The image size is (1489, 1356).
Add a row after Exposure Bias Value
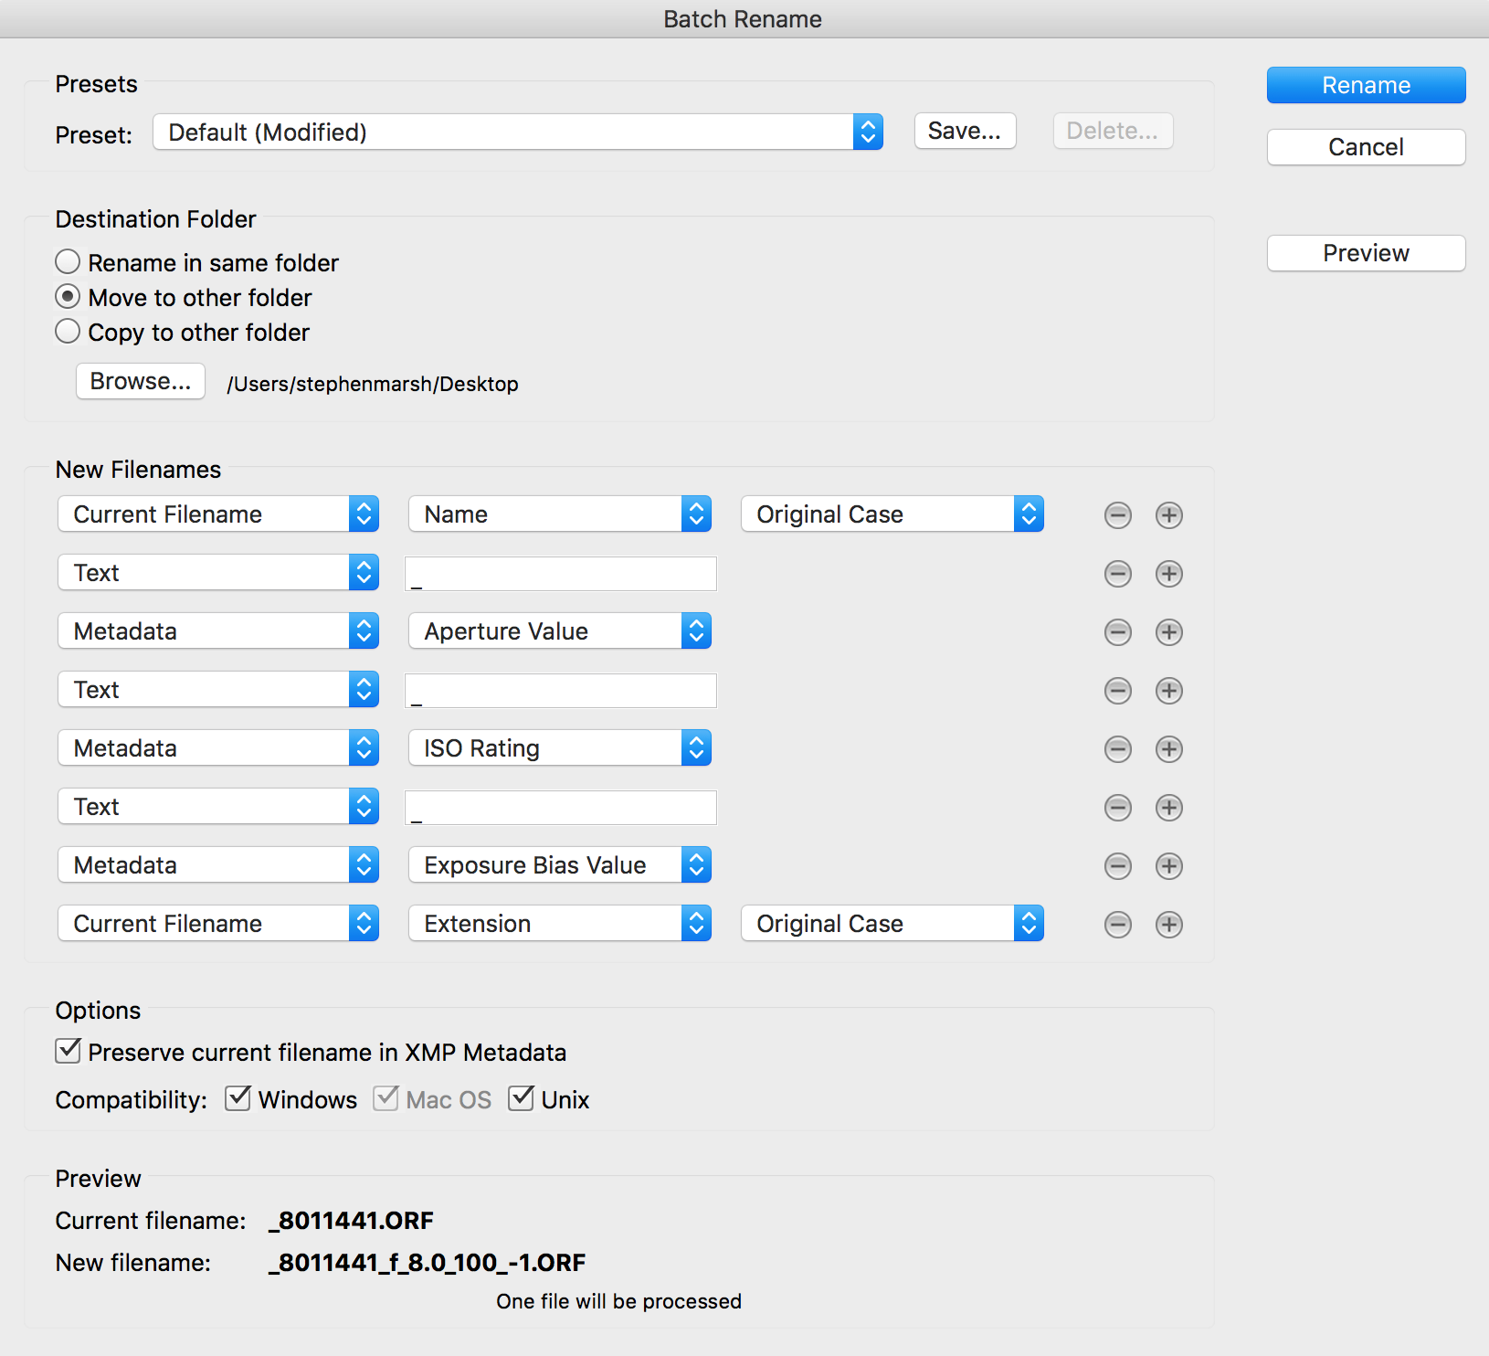[1168, 866]
